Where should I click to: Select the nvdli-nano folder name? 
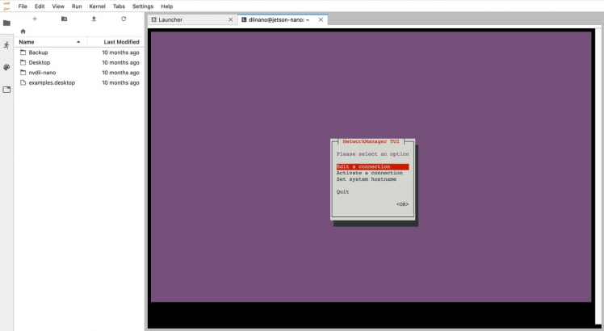42,72
